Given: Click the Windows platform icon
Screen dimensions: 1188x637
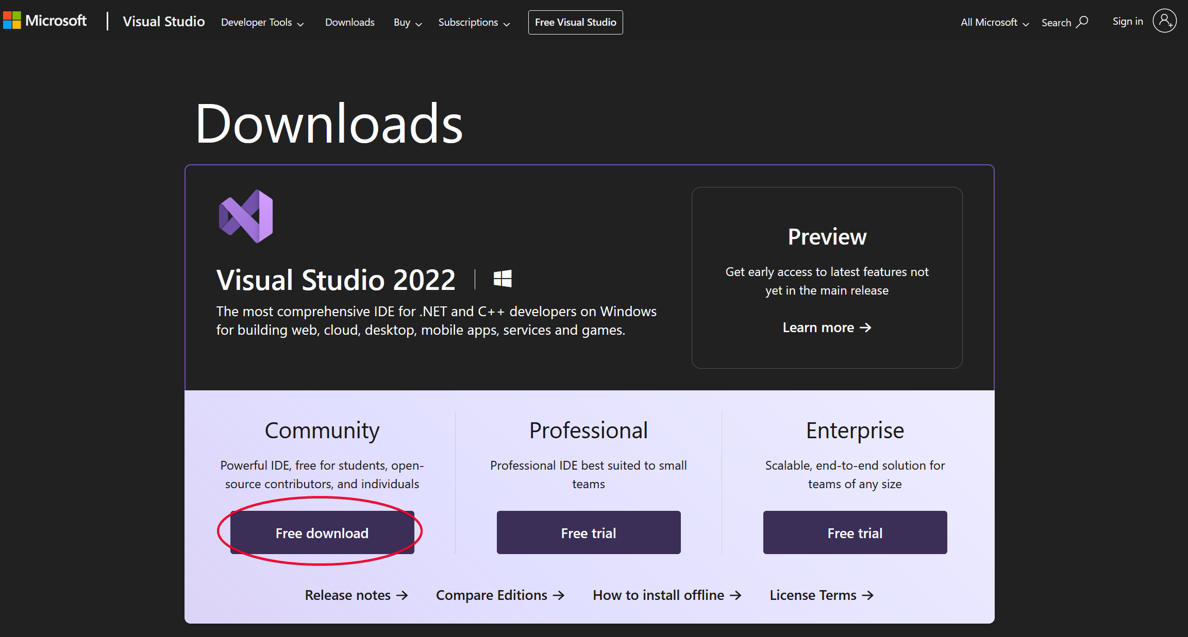Looking at the screenshot, I should (x=503, y=279).
